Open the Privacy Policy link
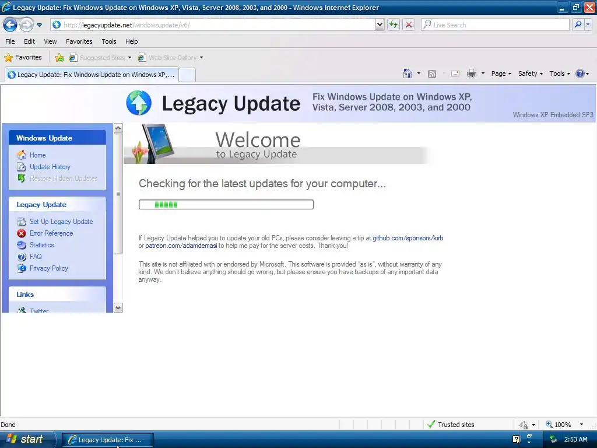Image resolution: width=597 pixels, height=448 pixels. coord(49,268)
